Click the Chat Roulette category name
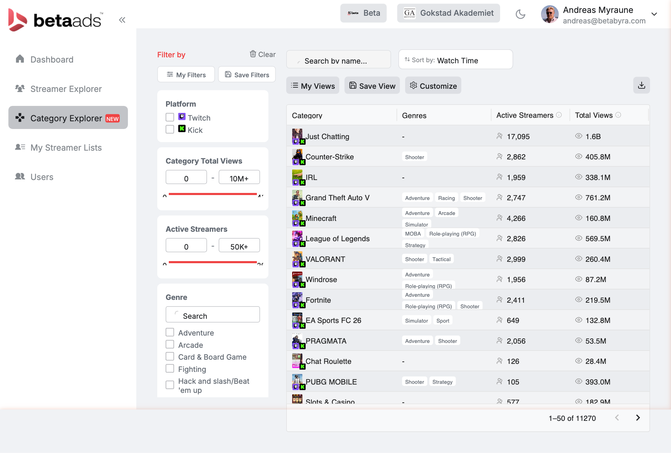 click(328, 361)
